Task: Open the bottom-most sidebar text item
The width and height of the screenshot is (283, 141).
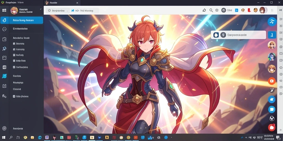Action: 18,129
